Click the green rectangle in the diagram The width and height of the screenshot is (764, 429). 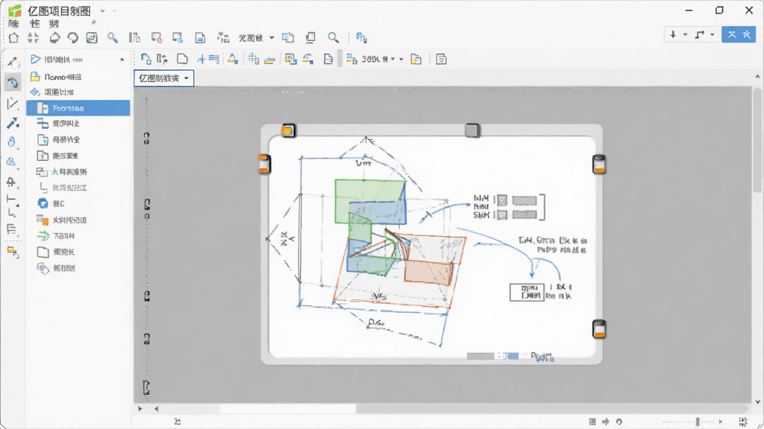(370, 201)
